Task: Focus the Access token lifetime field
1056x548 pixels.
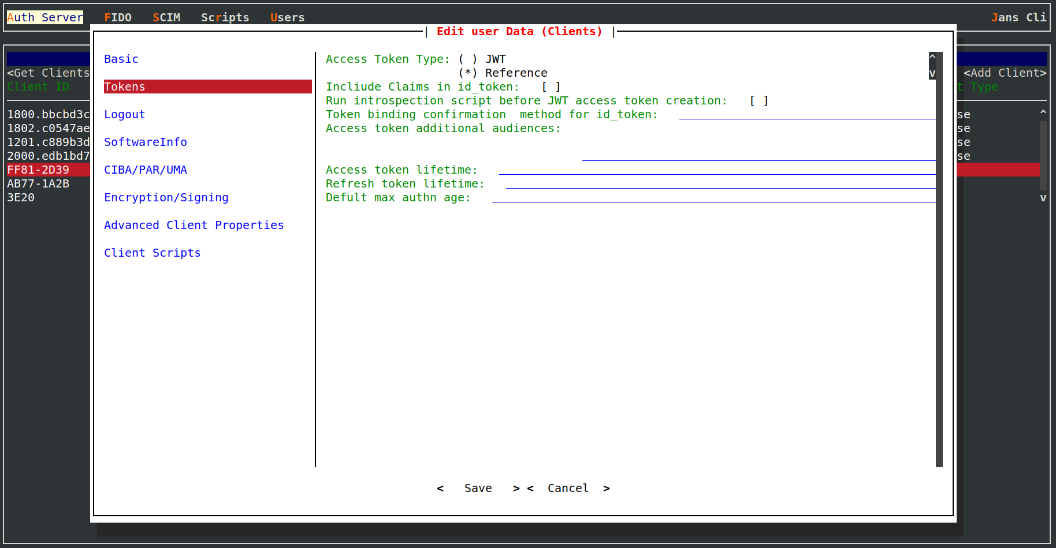Action: click(x=716, y=170)
